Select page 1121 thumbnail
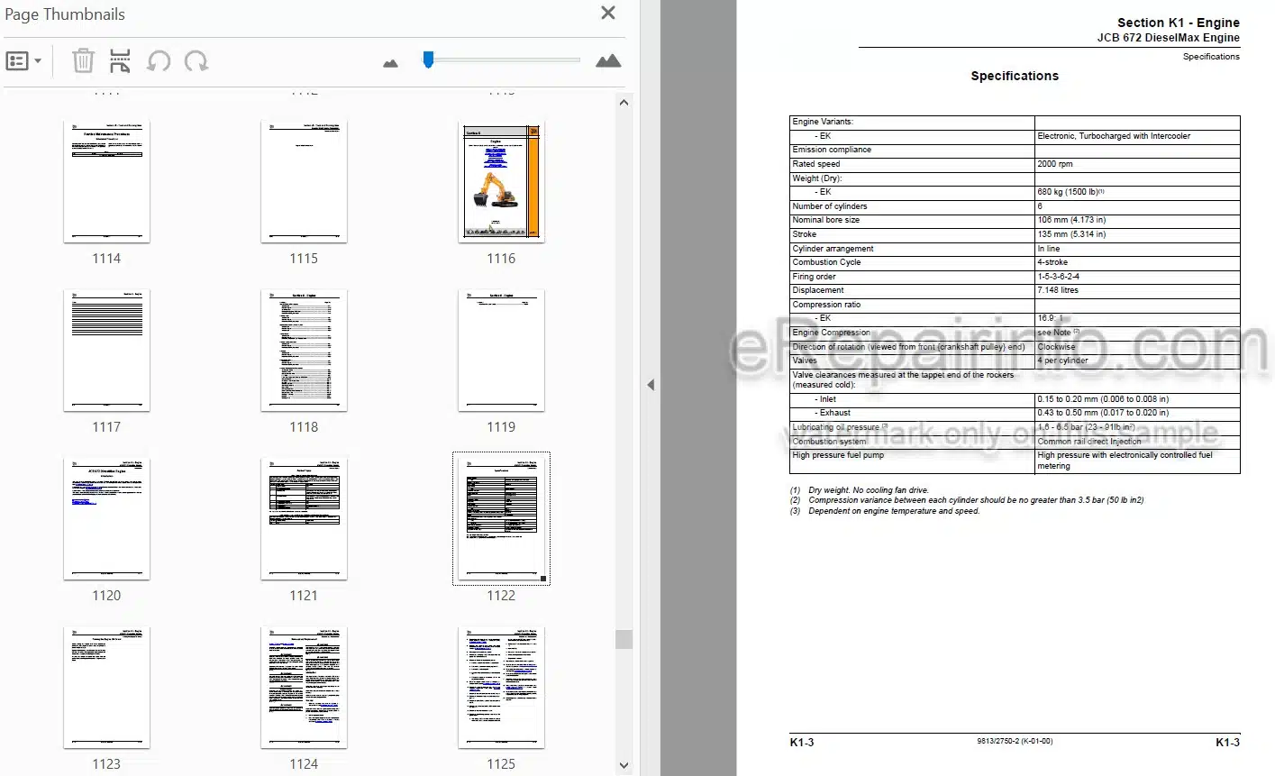The width and height of the screenshot is (1275, 776). tap(304, 518)
